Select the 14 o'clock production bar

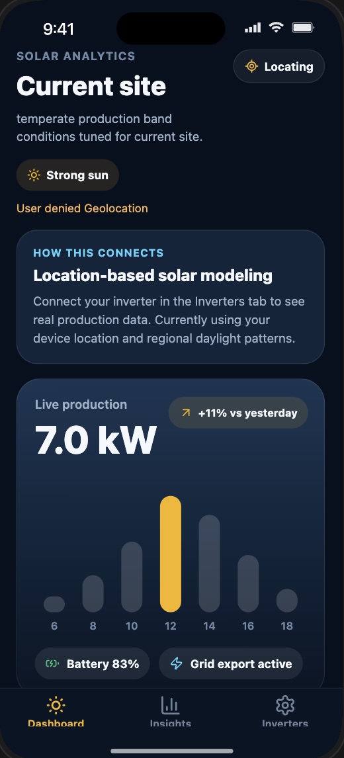pyautogui.click(x=209, y=564)
